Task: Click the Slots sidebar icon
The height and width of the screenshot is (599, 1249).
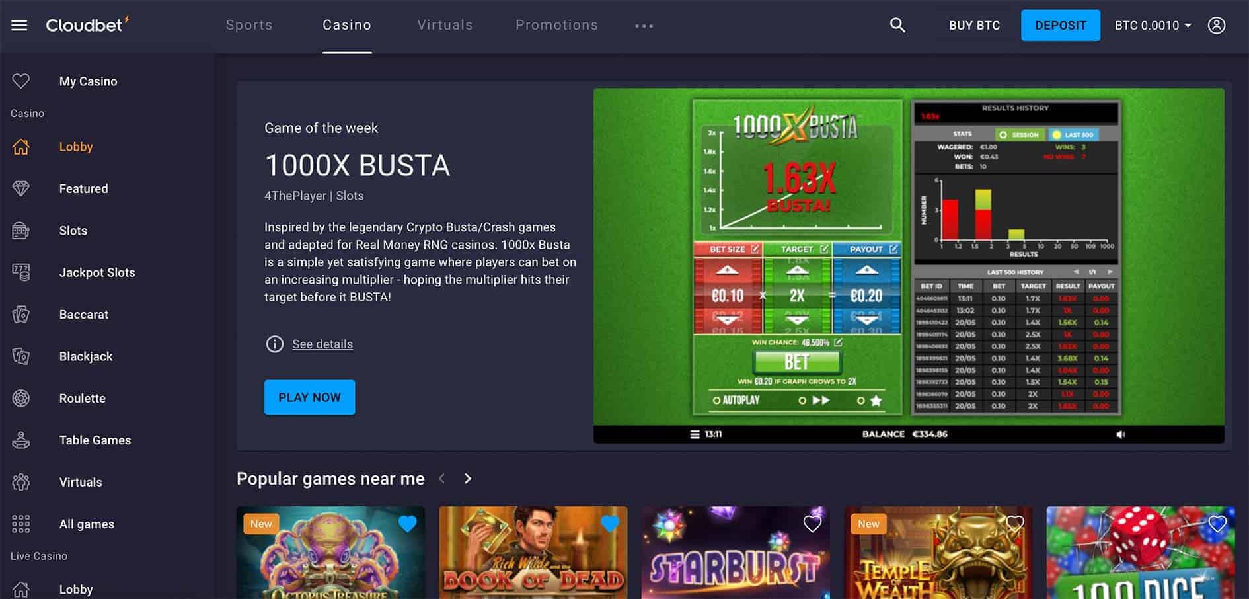Action: pos(21,231)
